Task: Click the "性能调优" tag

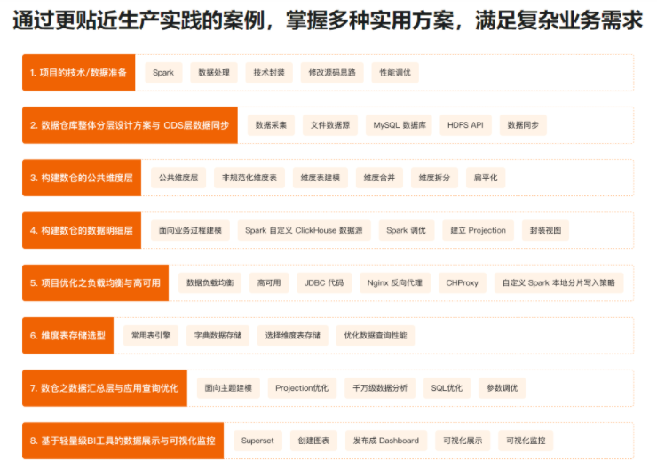Action: click(x=395, y=73)
